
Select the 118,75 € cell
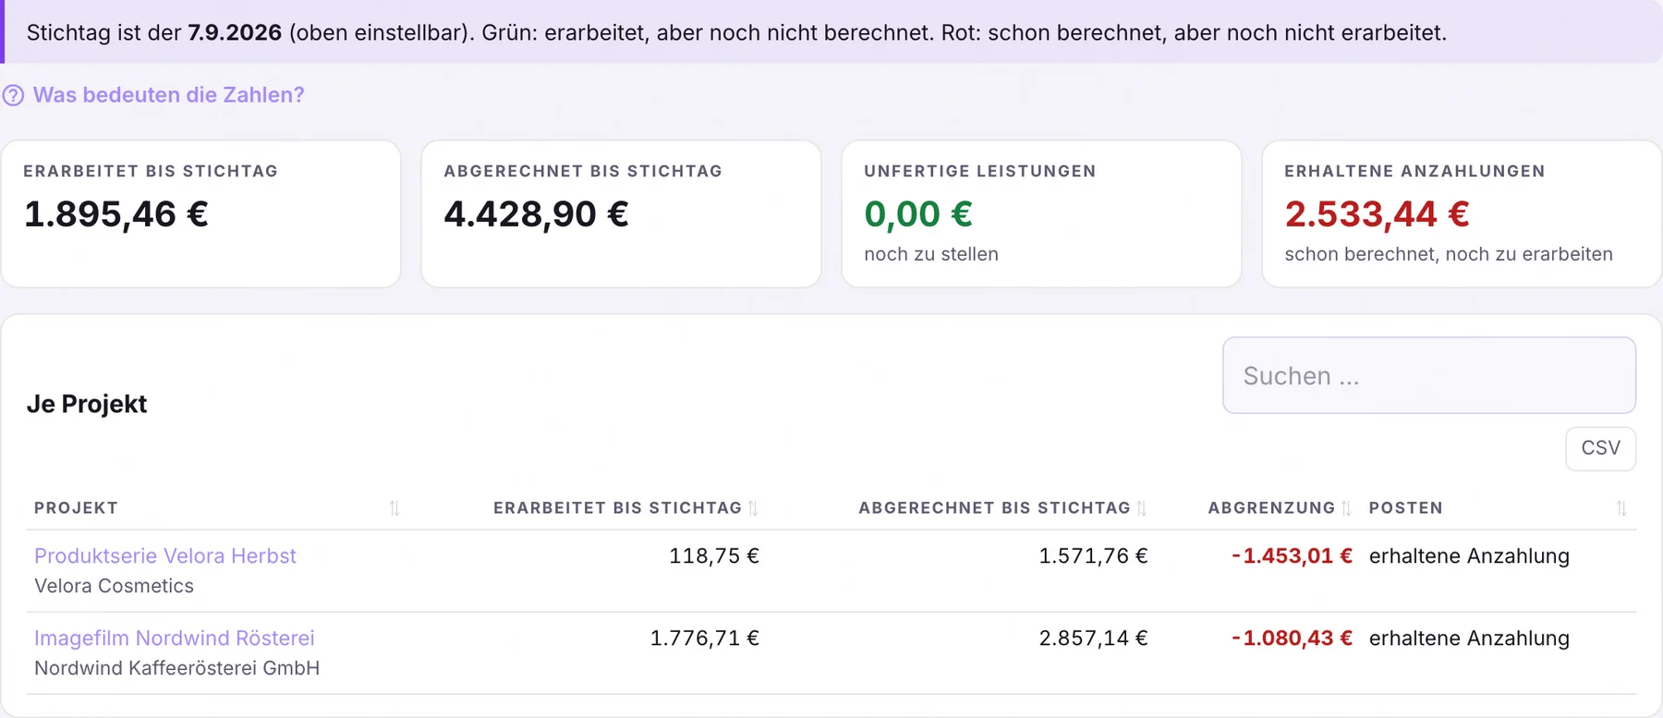coord(714,556)
